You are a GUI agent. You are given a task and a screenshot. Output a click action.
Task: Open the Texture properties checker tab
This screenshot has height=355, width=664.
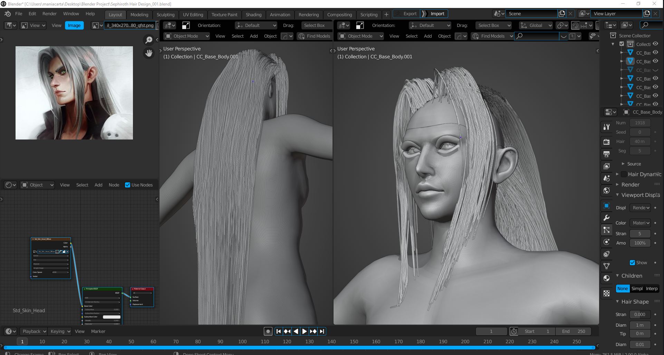point(606,294)
